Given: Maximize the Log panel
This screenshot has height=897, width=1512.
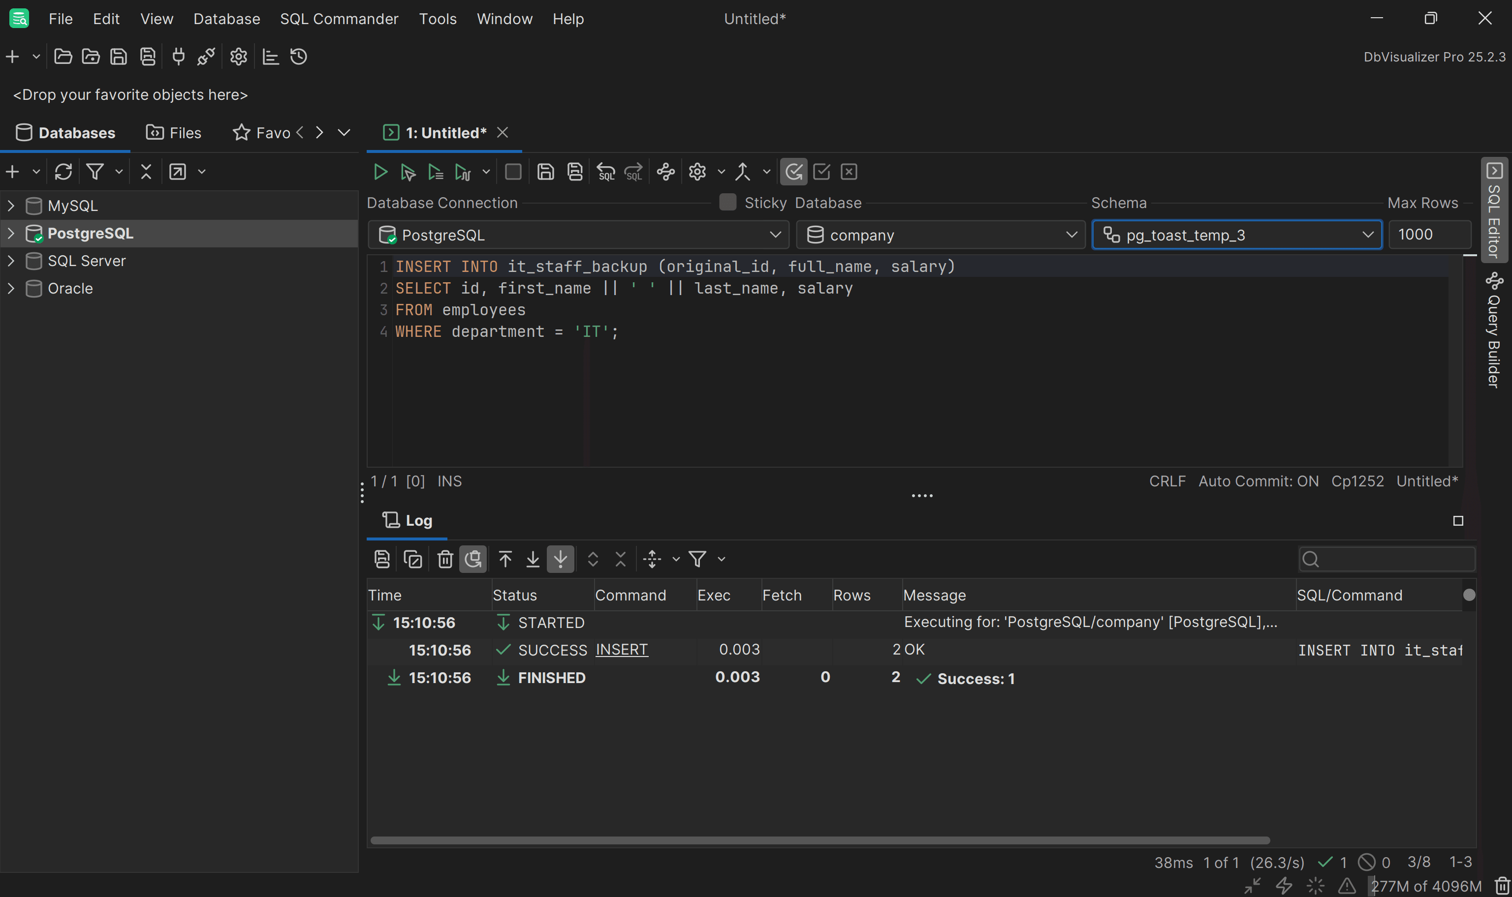Looking at the screenshot, I should 1458,521.
